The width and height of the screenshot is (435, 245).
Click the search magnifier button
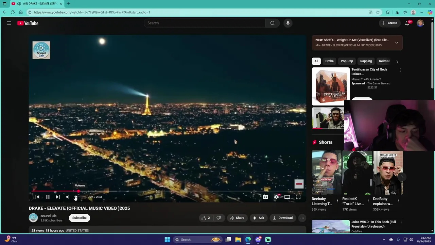point(272,23)
